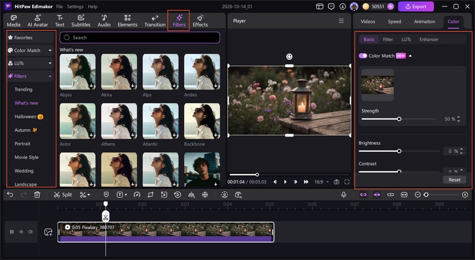Open the Elements tab
The image size is (475, 260).
127,21
